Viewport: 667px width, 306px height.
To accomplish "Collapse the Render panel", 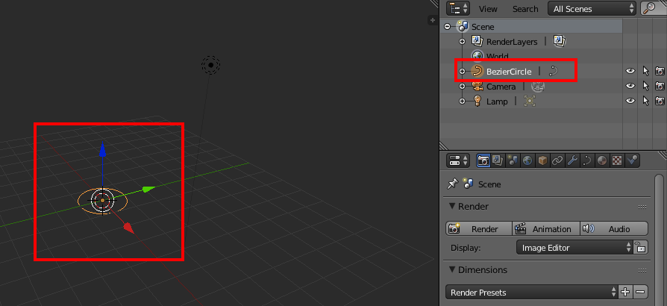I will click(452, 207).
